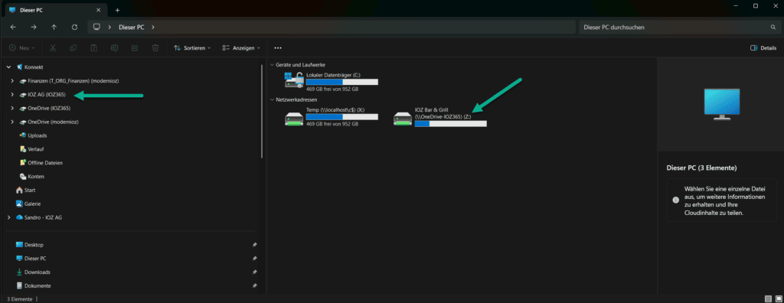Click the monitor icon in address bar
The image size is (784, 303).
click(97, 27)
